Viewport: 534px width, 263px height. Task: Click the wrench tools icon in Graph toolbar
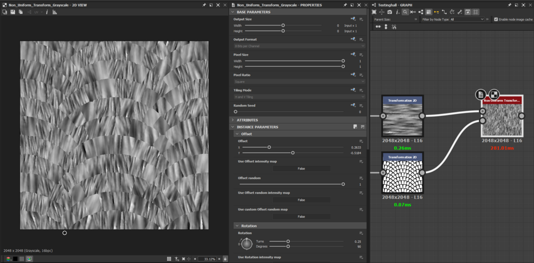coord(460,12)
